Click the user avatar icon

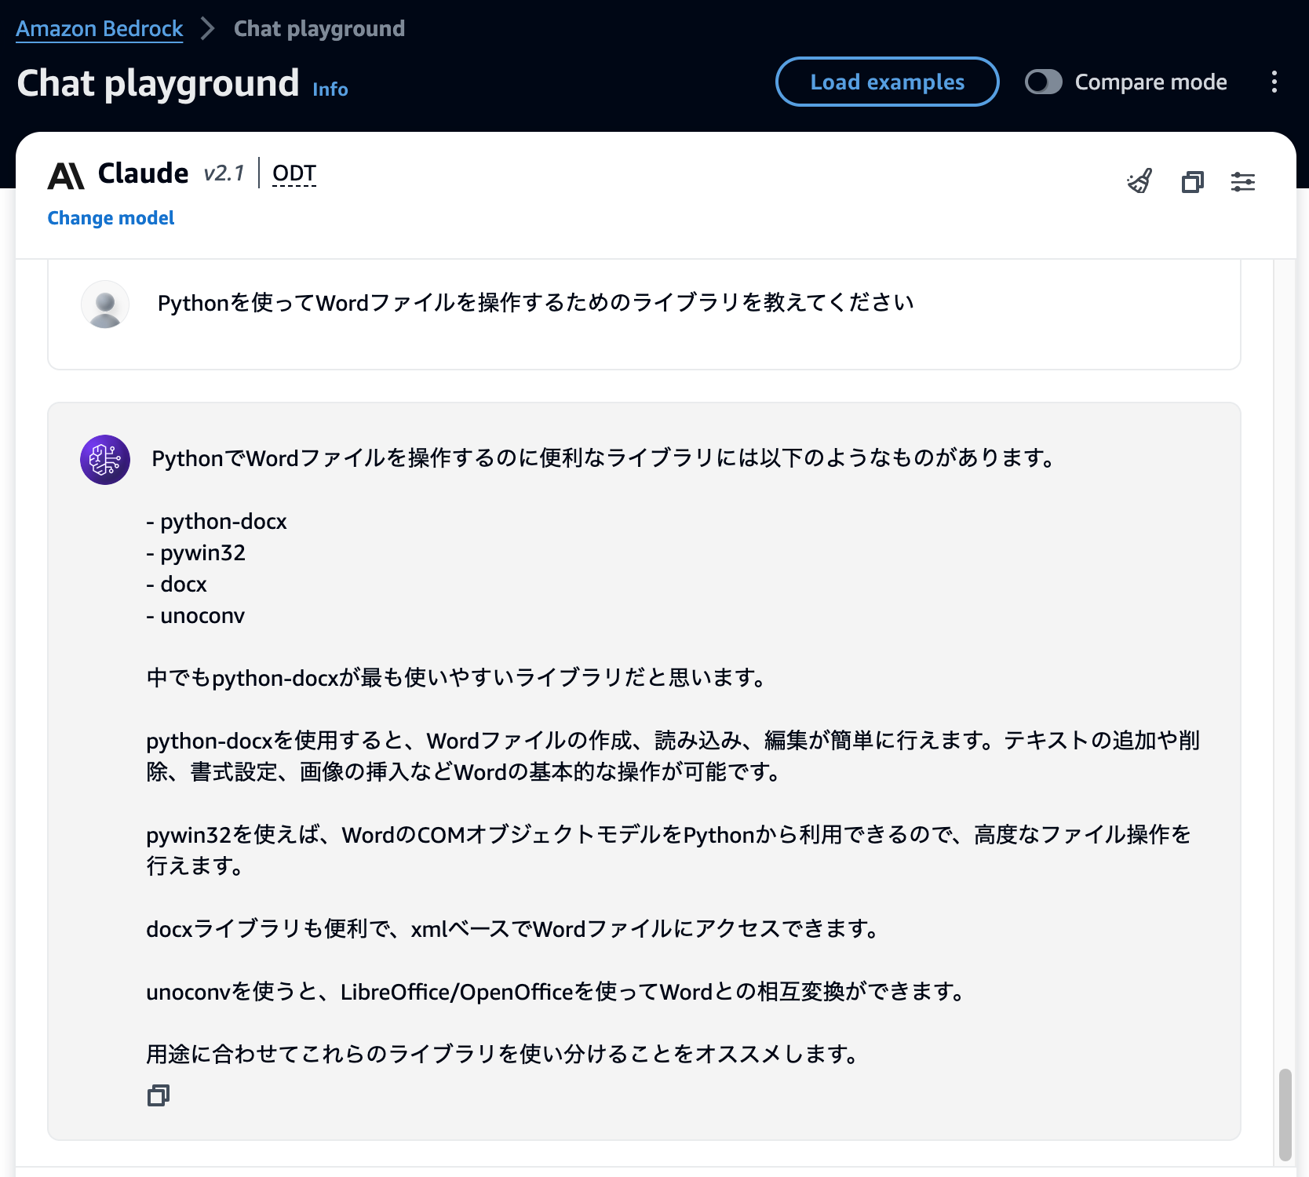tap(105, 304)
